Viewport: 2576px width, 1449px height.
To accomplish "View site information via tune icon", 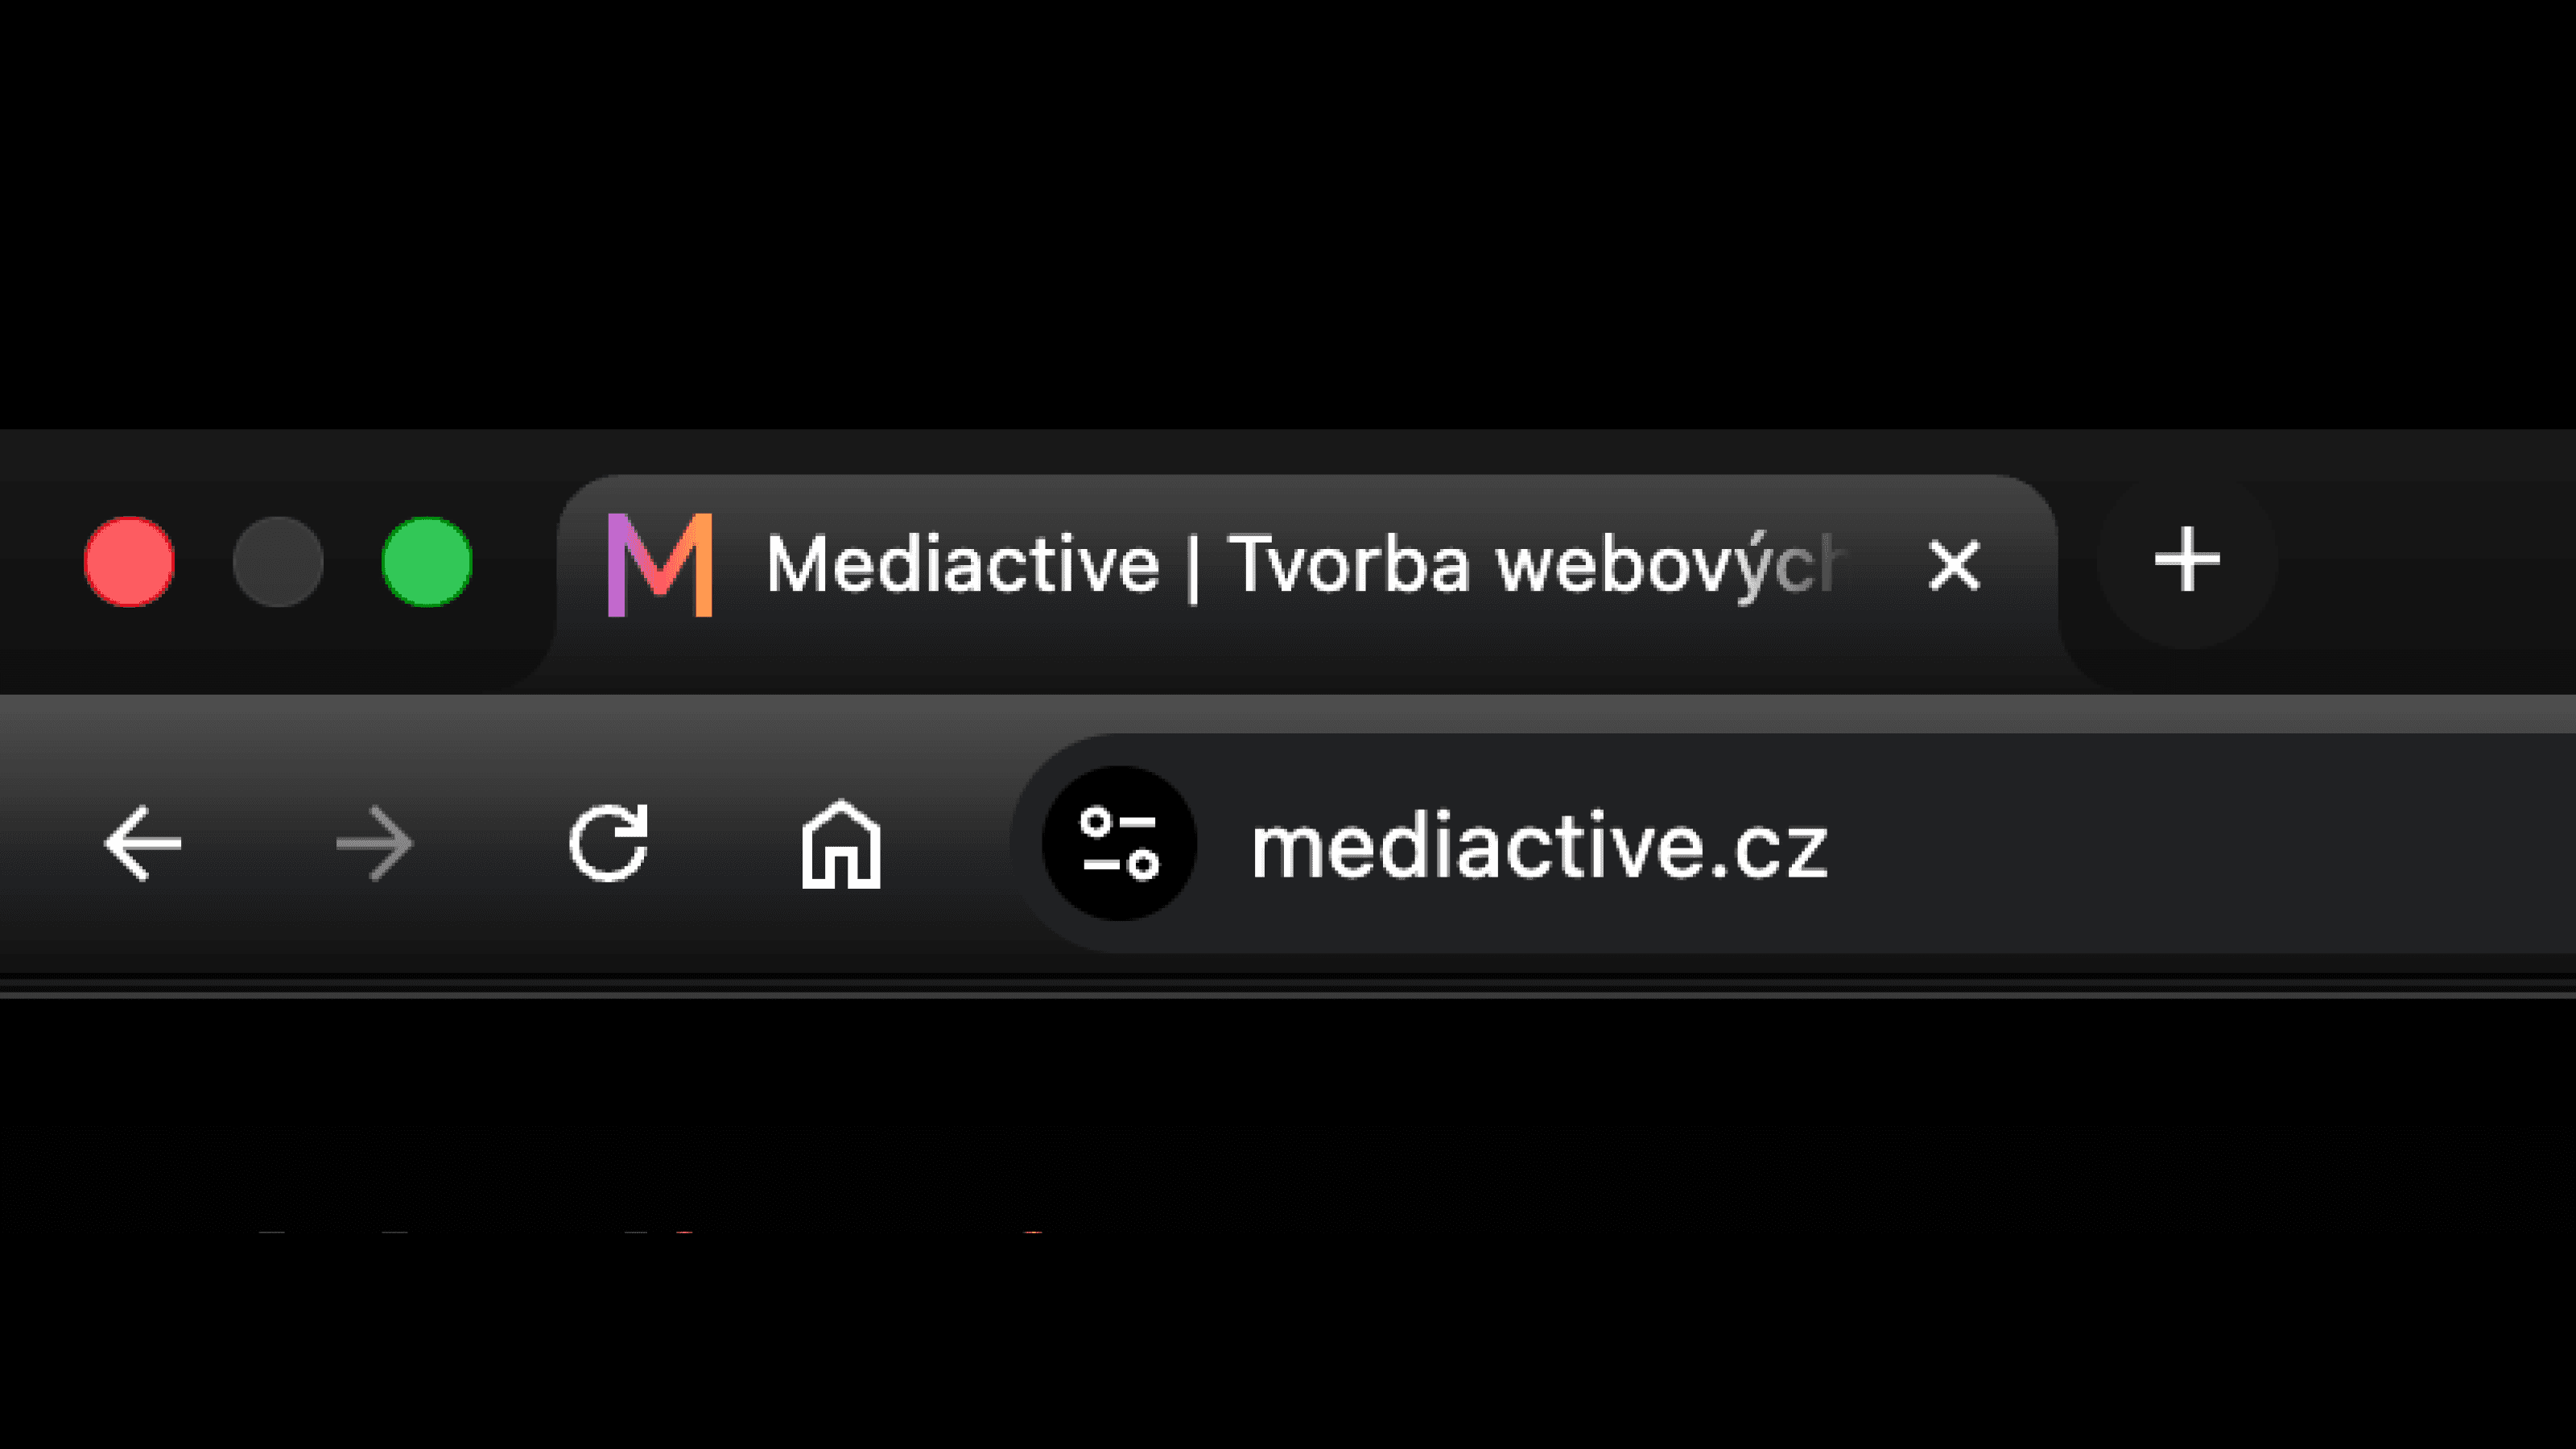I will point(1119,843).
